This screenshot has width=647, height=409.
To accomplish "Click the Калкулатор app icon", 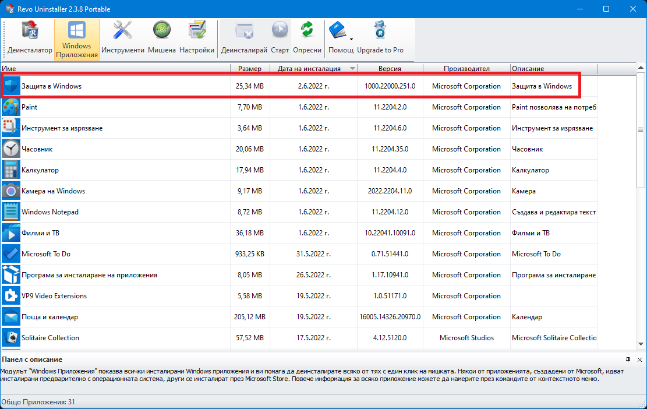I will (11, 170).
